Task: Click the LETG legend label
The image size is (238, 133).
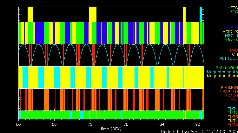Action: click(x=233, y=12)
